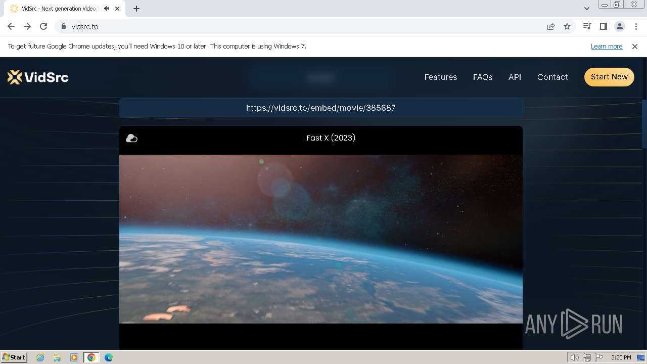
Task: Click the Fast X video frame
Action: tap(320, 239)
